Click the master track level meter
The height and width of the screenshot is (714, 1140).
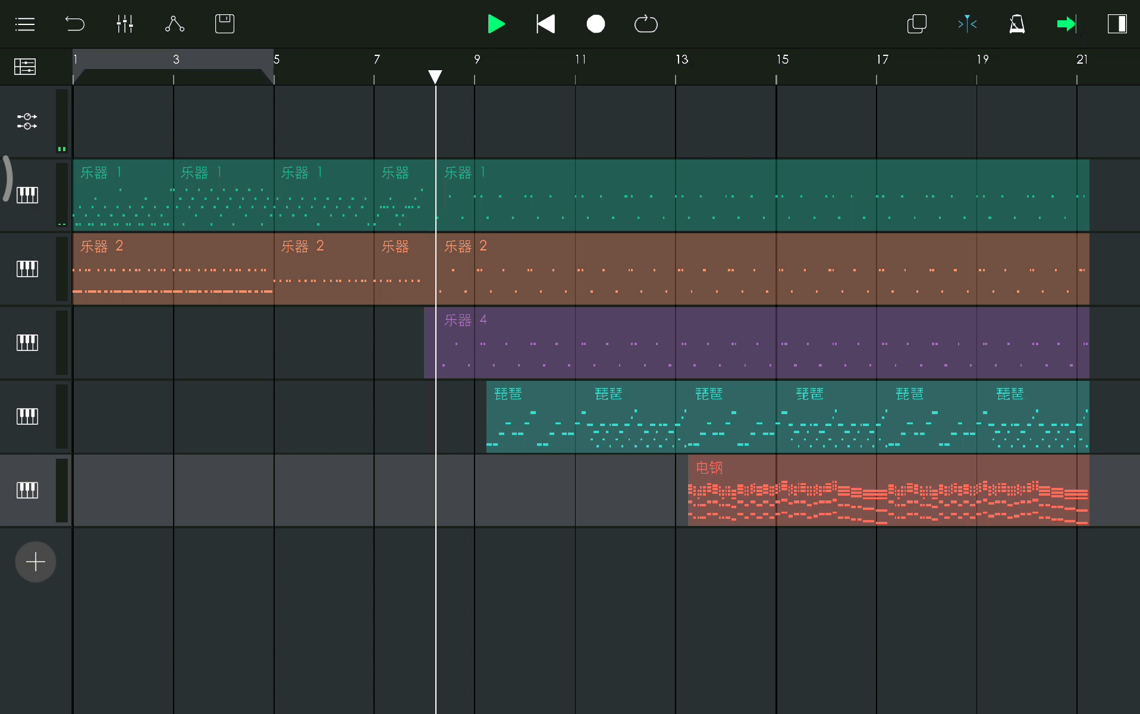[62, 121]
